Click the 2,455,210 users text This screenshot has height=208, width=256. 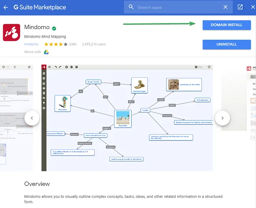94,44
